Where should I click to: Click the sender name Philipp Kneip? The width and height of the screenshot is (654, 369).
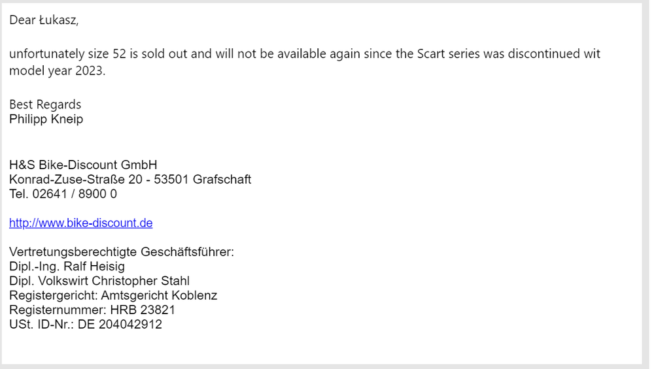click(x=46, y=119)
